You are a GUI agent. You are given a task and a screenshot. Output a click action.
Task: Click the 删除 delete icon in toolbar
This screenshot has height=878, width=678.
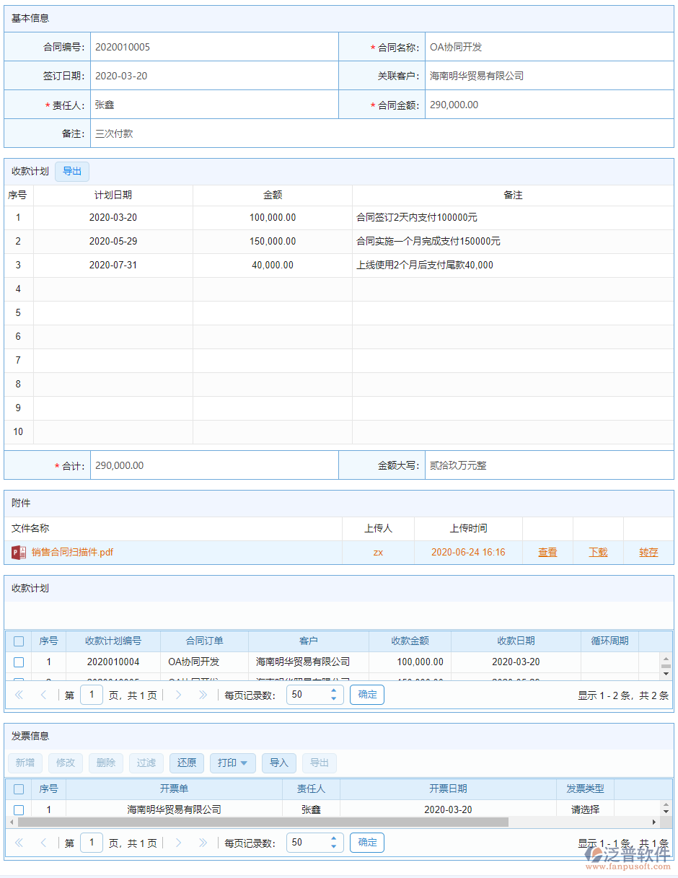[x=106, y=763]
